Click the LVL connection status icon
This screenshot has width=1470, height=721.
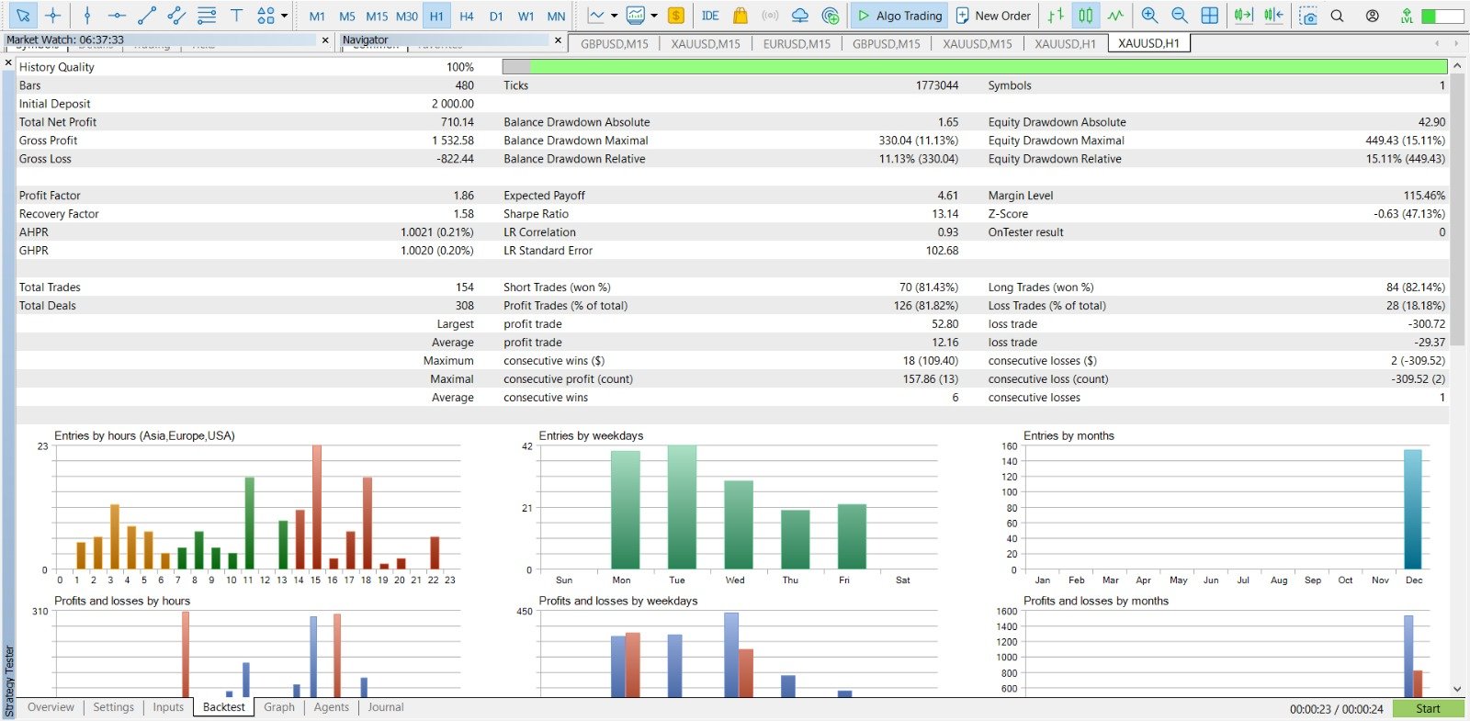[x=1407, y=16]
